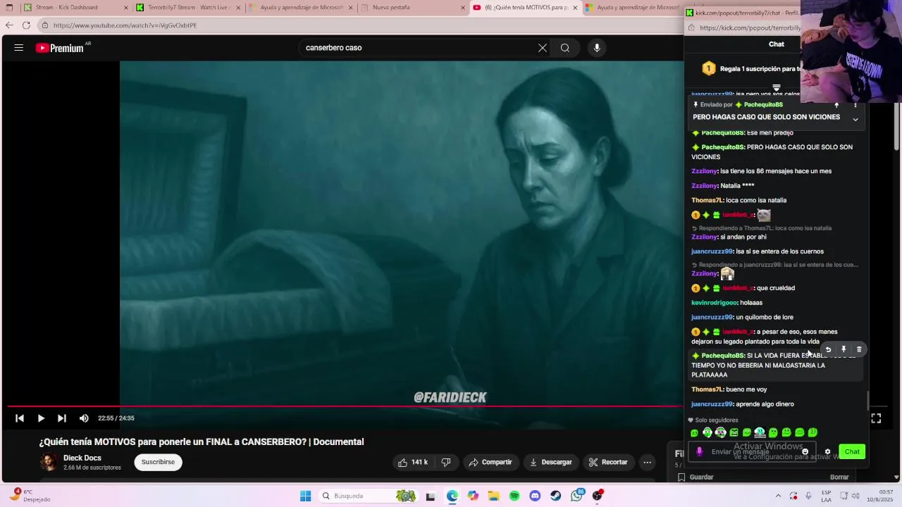Skip to the next video
Image resolution: width=902 pixels, height=507 pixels.
point(62,418)
